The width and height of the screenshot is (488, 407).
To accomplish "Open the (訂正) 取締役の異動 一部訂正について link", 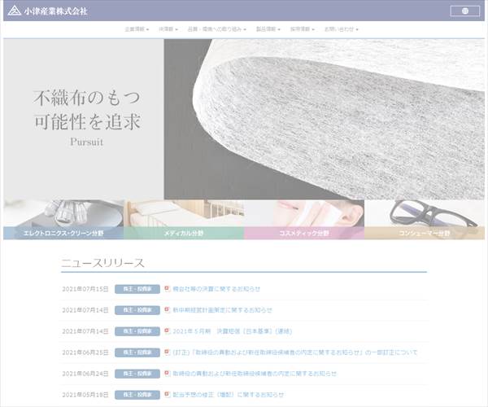I will [294, 352].
